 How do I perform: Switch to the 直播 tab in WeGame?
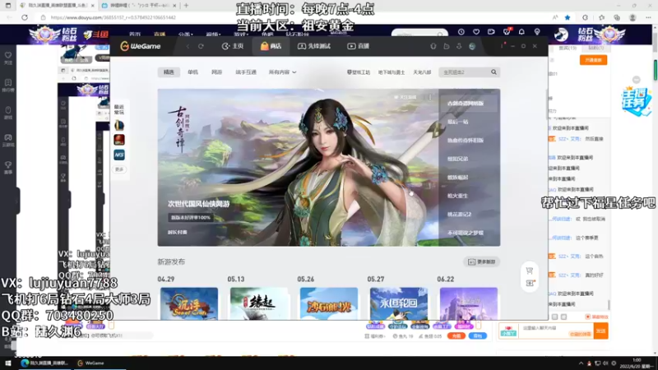[x=358, y=46]
